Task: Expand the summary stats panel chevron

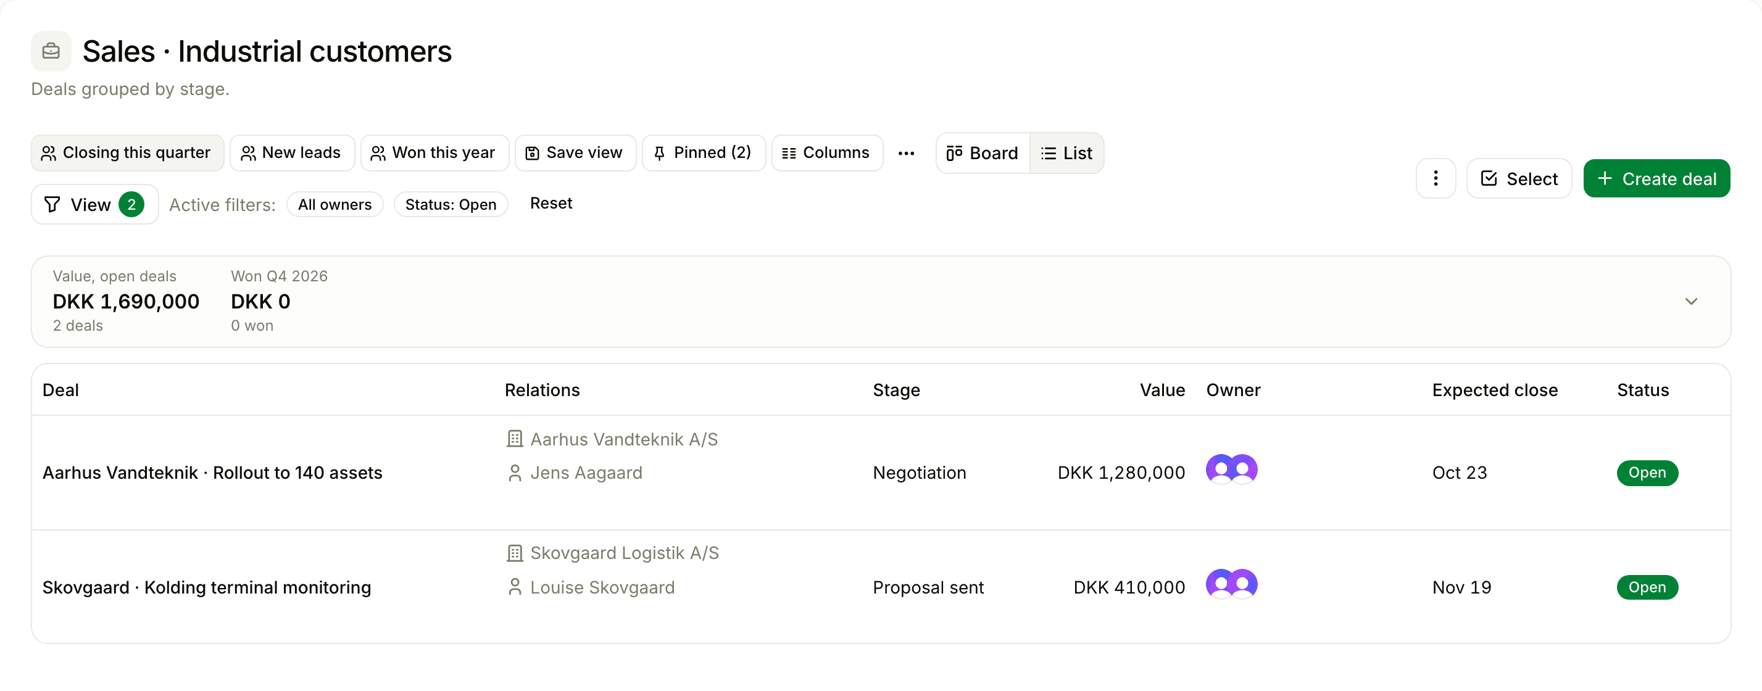Action: pos(1691,302)
